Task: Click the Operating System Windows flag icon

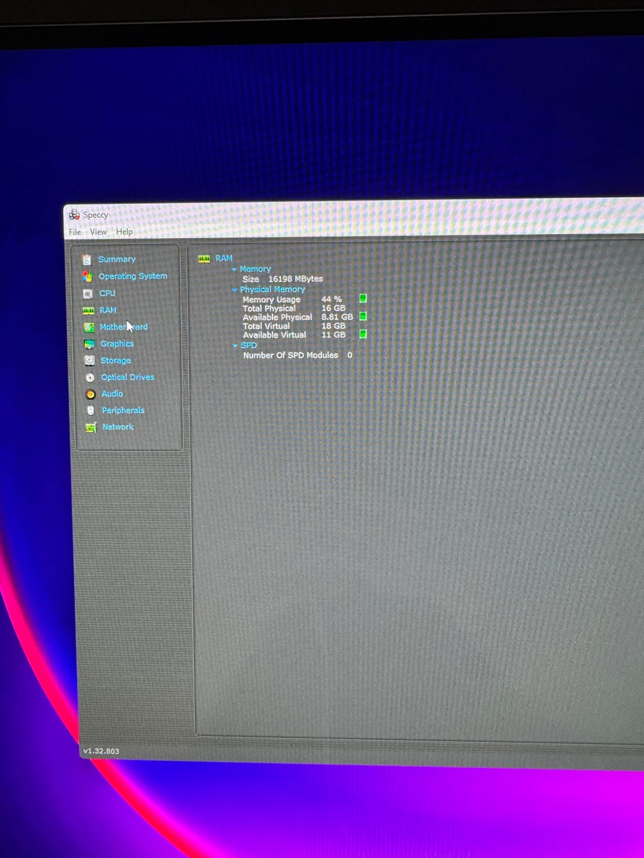Action: (x=87, y=276)
